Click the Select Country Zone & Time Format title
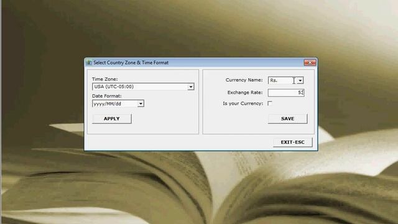 click(131, 62)
